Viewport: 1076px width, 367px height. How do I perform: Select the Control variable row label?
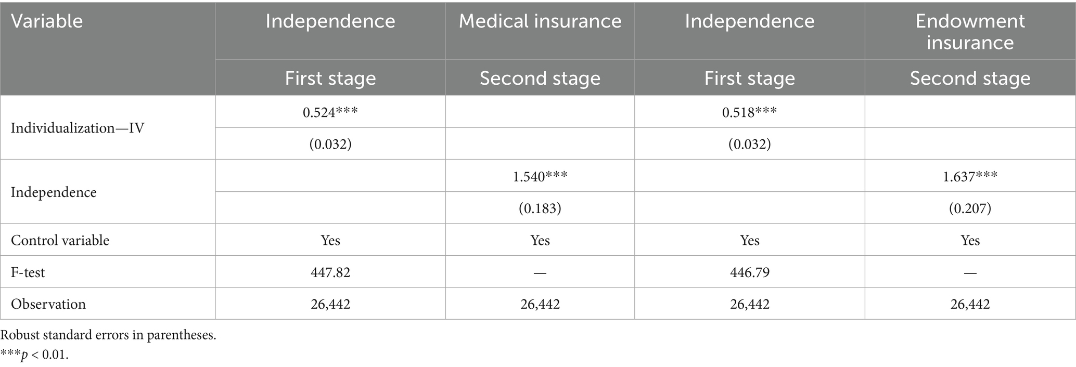pos(60,240)
